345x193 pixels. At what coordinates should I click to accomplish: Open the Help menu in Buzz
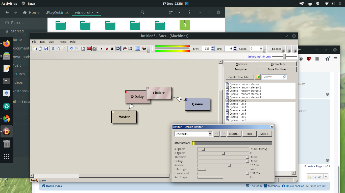[73, 42]
